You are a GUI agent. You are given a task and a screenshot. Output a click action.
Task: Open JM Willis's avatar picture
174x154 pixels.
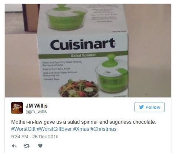click(x=17, y=108)
